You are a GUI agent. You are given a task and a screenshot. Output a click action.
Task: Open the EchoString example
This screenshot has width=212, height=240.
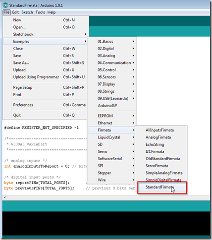(x=161, y=144)
